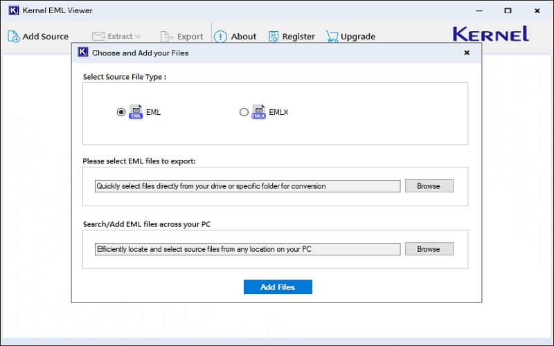Select the EML radio button
Image resolution: width=554 pixels, height=346 pixels.
(x=120, y=112)
